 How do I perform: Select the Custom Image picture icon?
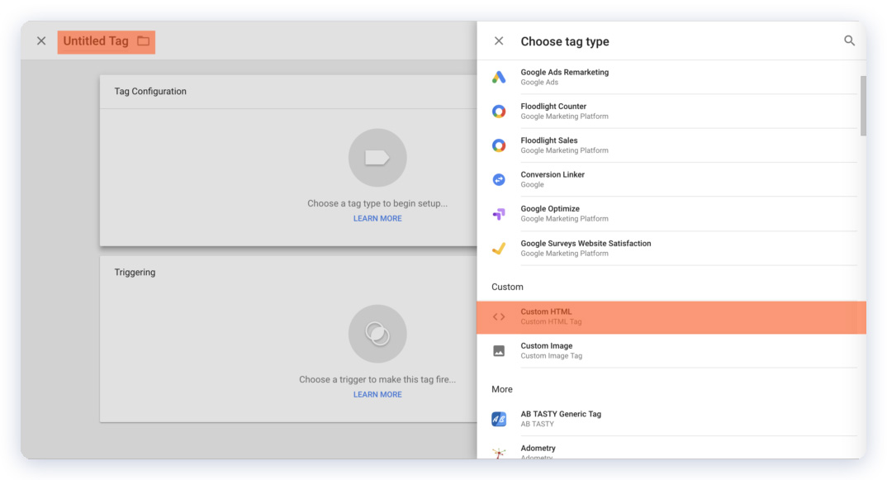(x=499, y=351)
